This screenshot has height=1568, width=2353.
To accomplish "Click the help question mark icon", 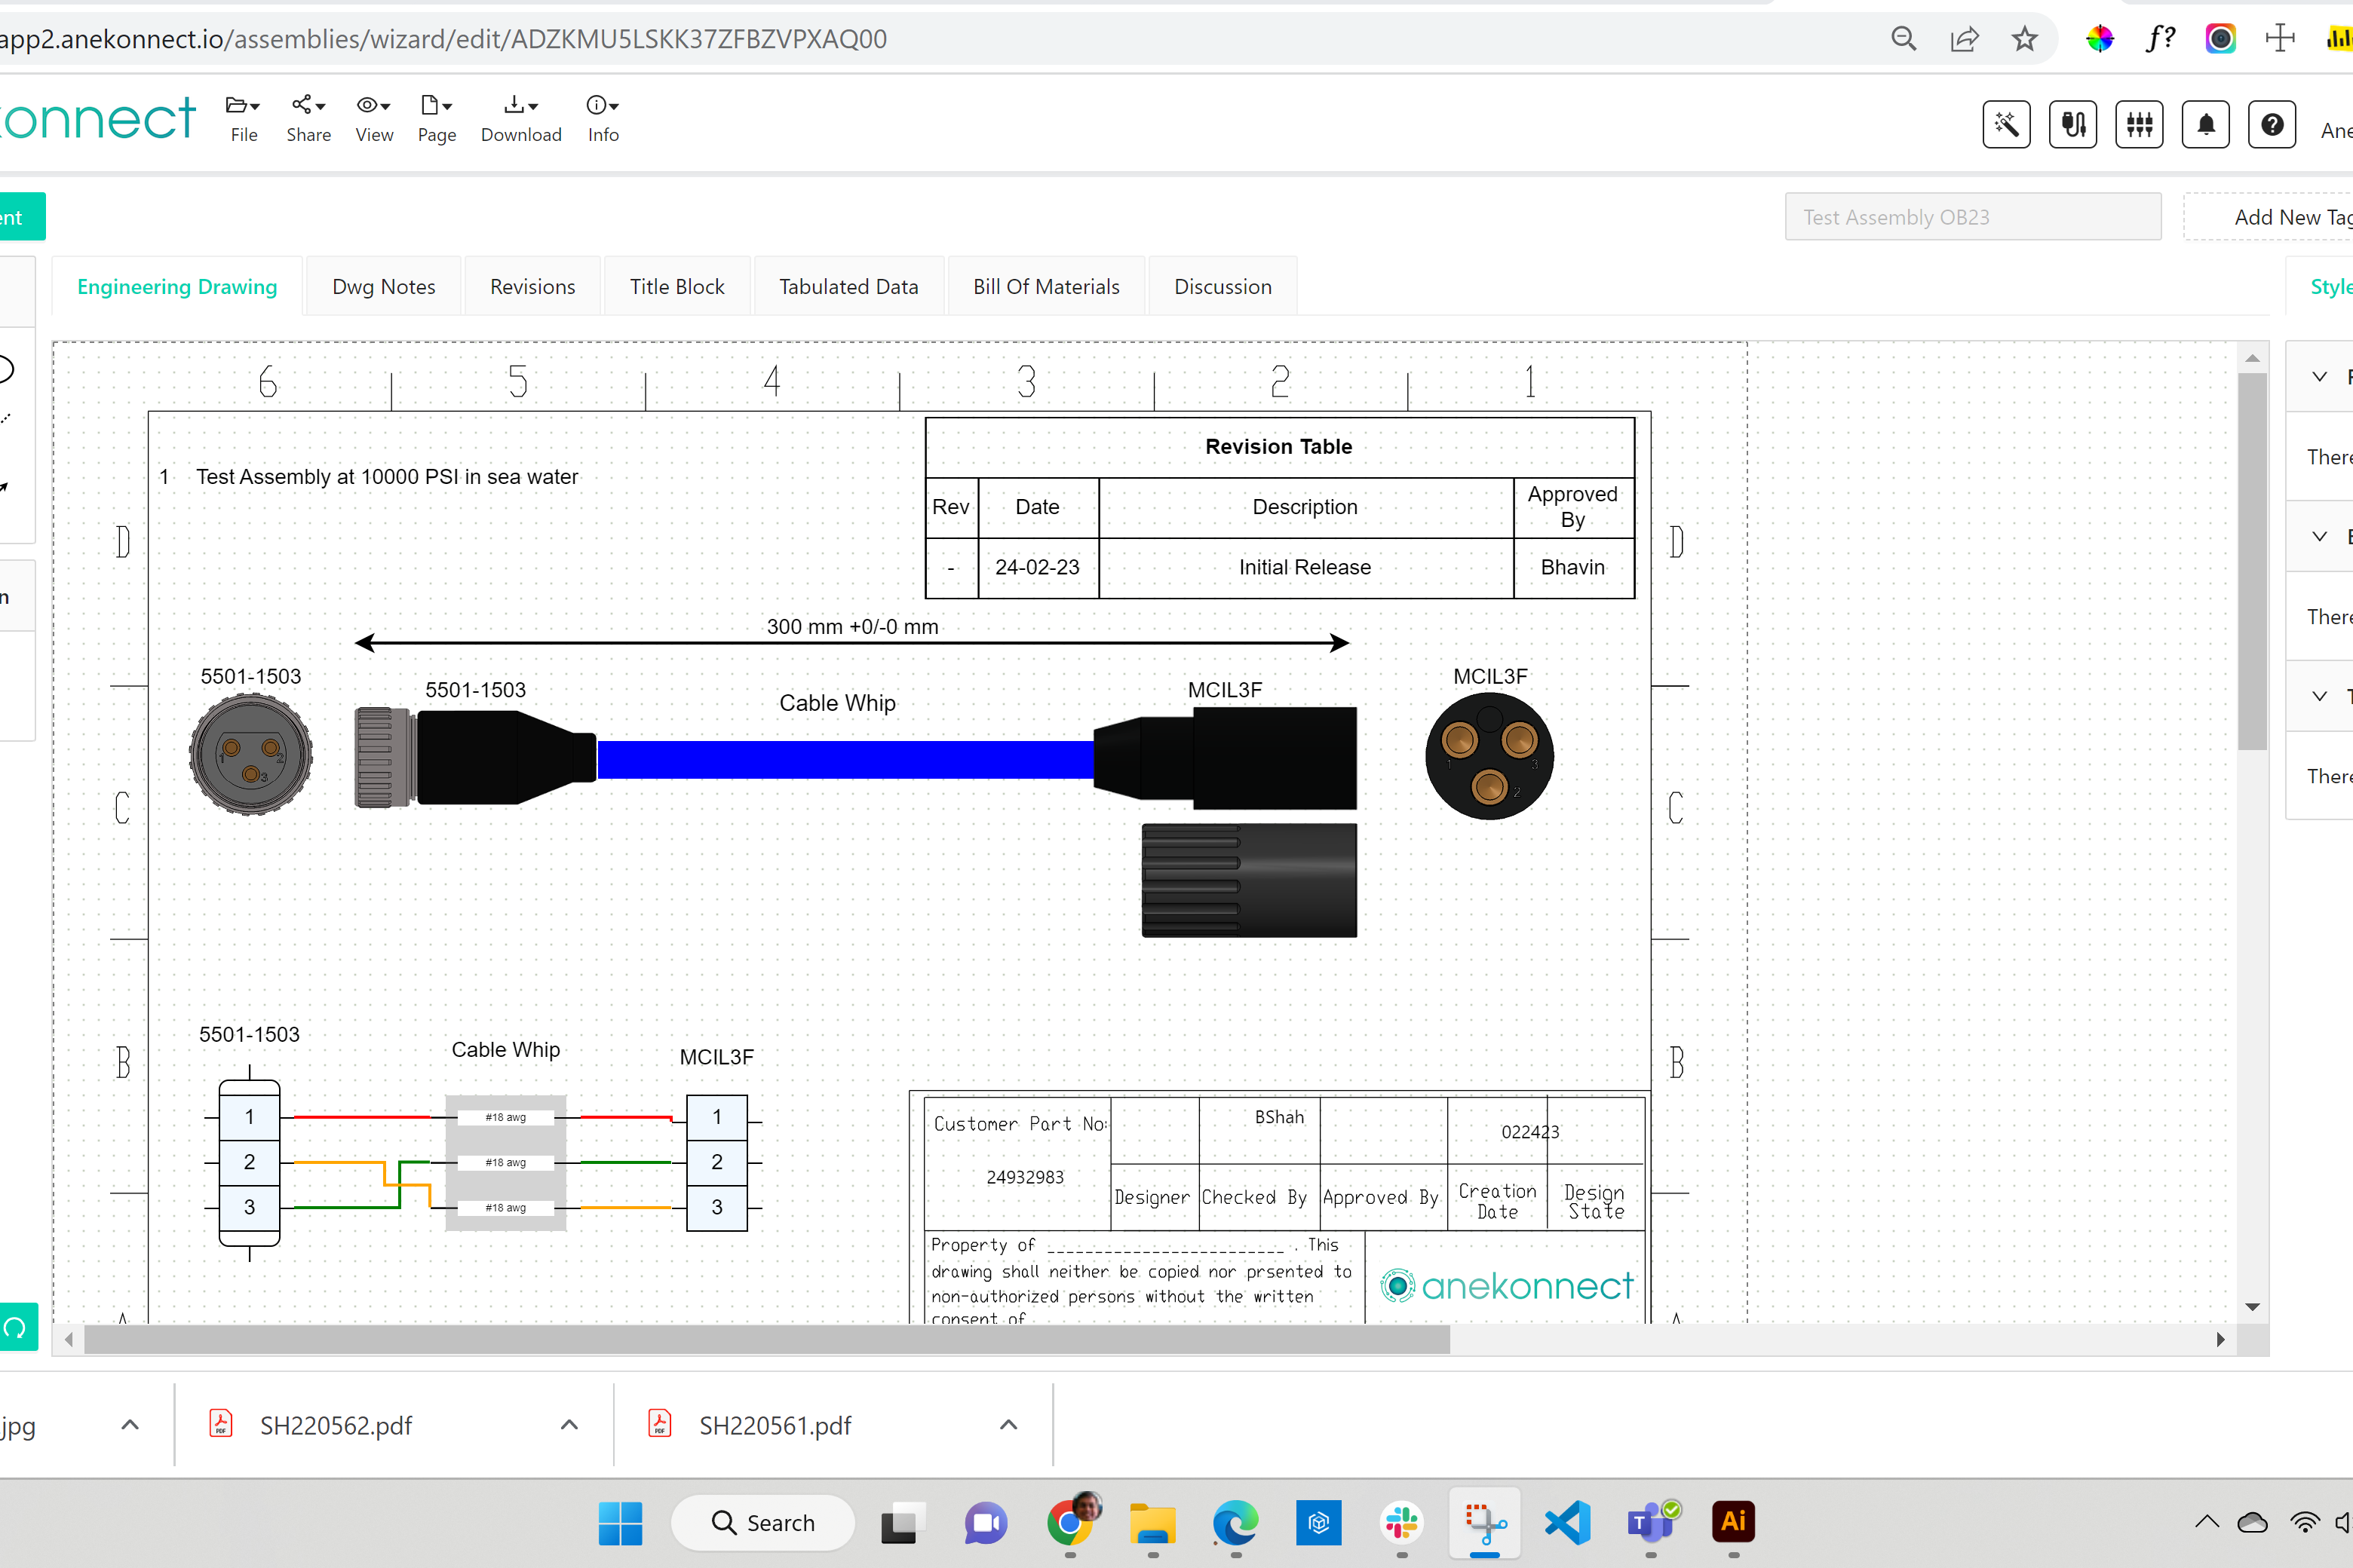I will click(2272, 125).
